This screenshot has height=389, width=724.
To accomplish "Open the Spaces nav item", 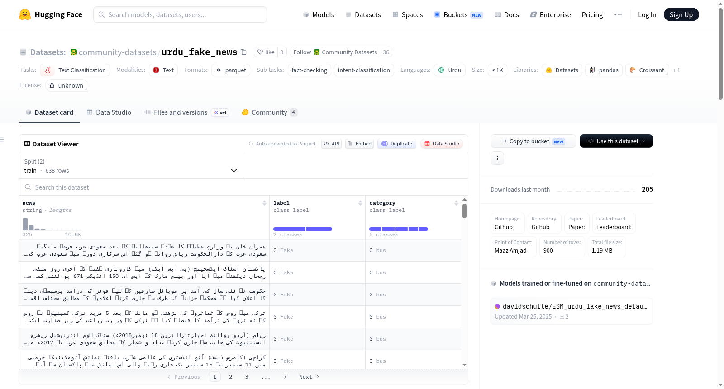I will point(407,14).
